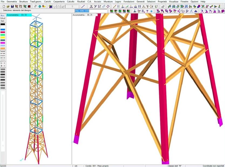
Task: Open a file with the folder icon
Action: [8, 6]
